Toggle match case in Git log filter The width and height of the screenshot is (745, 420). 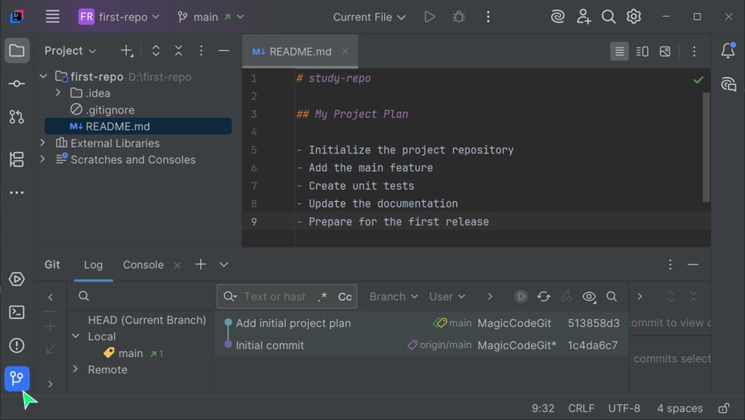point(345,296)
